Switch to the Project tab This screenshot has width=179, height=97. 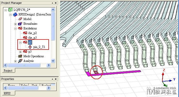8,71
